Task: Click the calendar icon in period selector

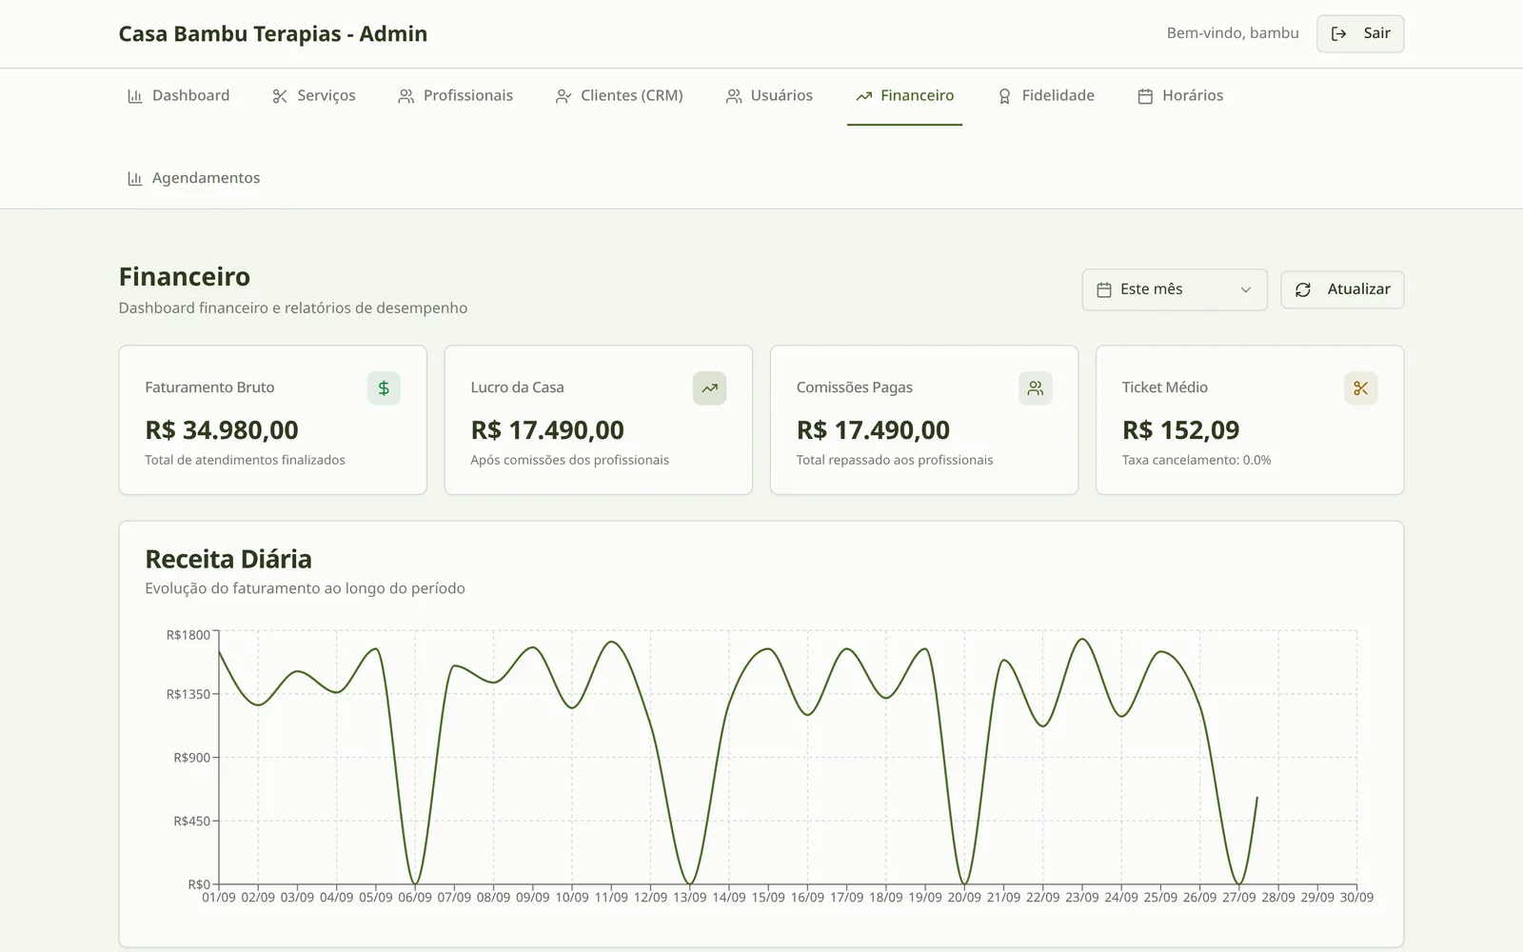Action: click(1104, 289)
